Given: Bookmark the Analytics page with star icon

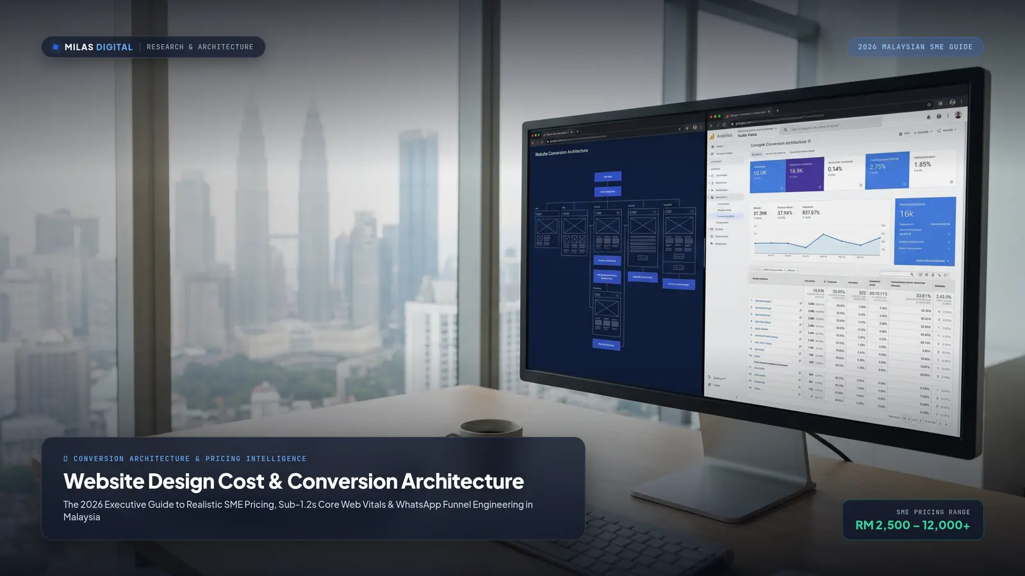Looking at the screenshot, I should (x=929, y=104).
